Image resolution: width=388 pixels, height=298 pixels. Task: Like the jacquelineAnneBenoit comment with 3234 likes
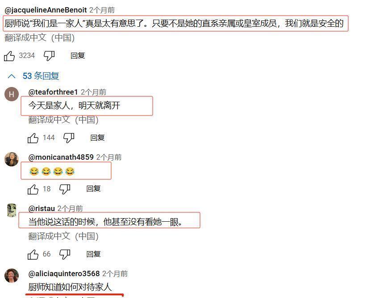tap(9, 56)
